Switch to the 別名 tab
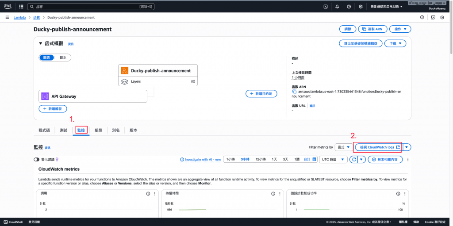The height and width of the screenshot is (226, 453). point(116,130)
